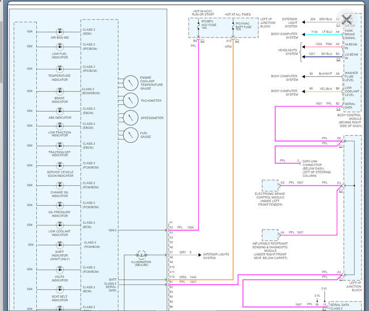This screenshot has height=311, width=369.
Task: Click the Electronic Brake Control Module box
Action: (x=270, y=185)
